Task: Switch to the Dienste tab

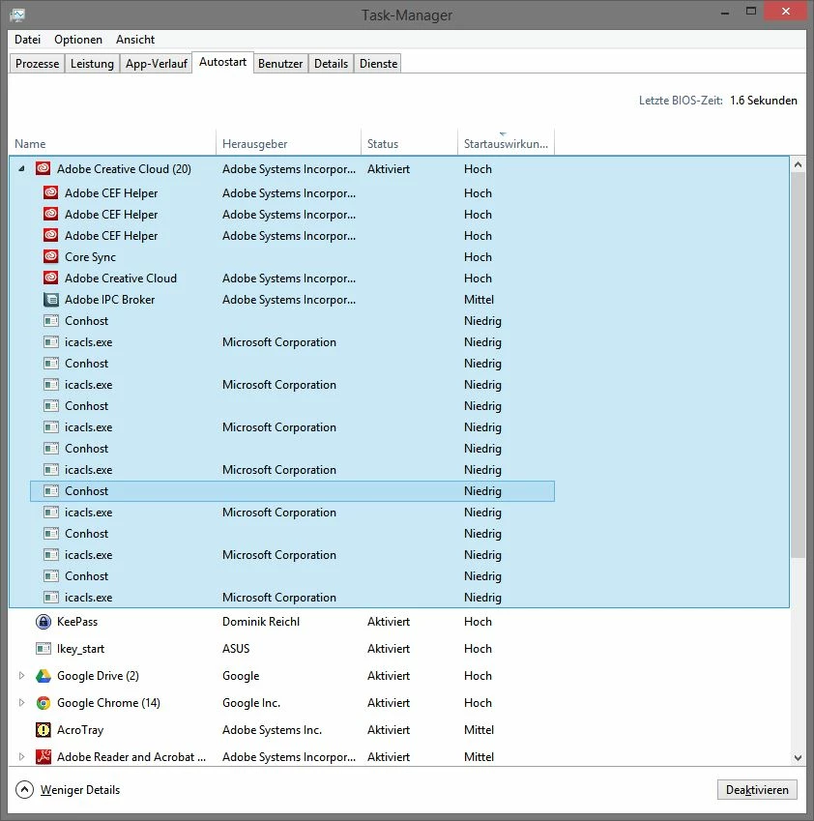Action: pyautogui.click(x=378, y=64)
